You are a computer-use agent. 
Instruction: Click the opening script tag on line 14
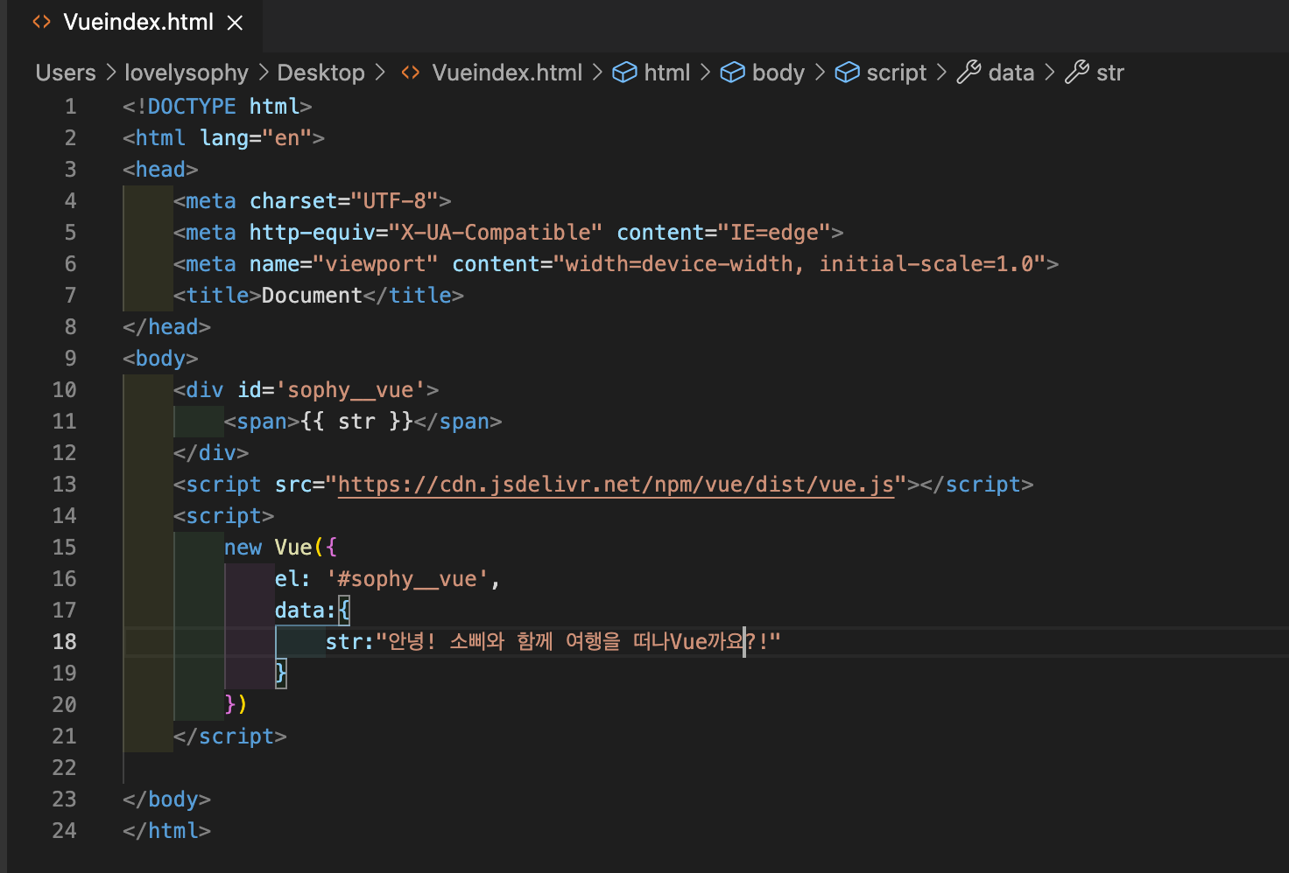[223, 516]
